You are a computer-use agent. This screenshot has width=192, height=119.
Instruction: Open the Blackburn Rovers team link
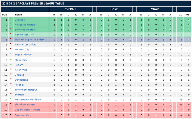(24, 104)
